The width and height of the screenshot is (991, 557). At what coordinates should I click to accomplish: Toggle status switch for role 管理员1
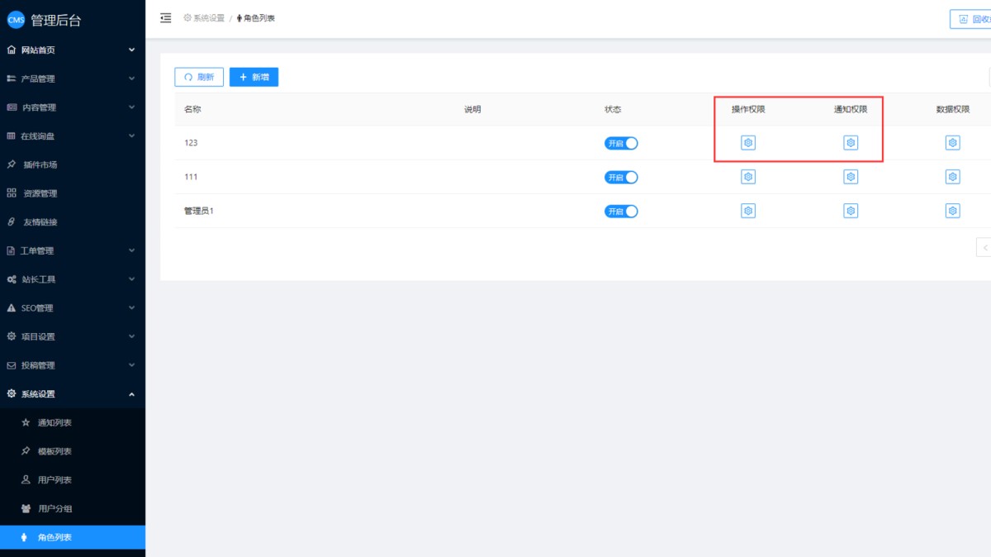[x=621, y=211]
